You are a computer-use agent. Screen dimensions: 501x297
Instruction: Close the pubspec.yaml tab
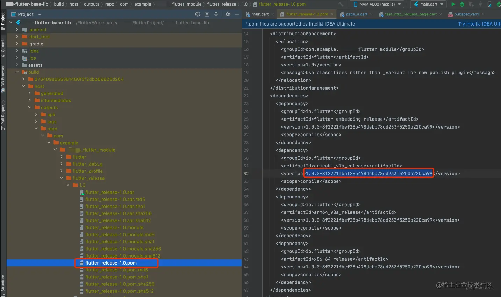483,14
